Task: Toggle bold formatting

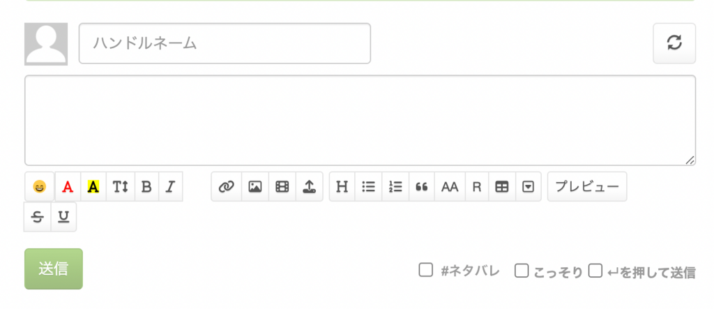Action: click(146, 186)
